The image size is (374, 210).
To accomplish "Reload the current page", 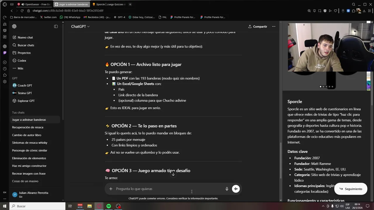I will pos(22,11).
